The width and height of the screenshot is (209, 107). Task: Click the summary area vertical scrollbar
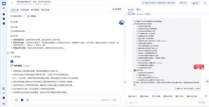(x=125, y=36)
